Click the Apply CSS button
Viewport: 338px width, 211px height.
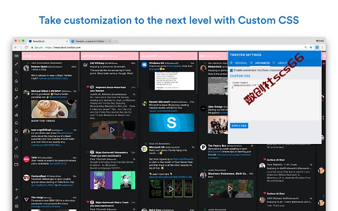click(x=239, y=126)
